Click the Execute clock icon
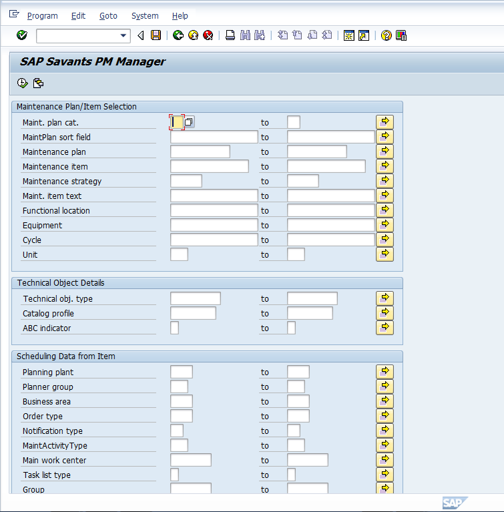Image resolution: width=504 pixels, height=512 pixels. tap(22, 83)
